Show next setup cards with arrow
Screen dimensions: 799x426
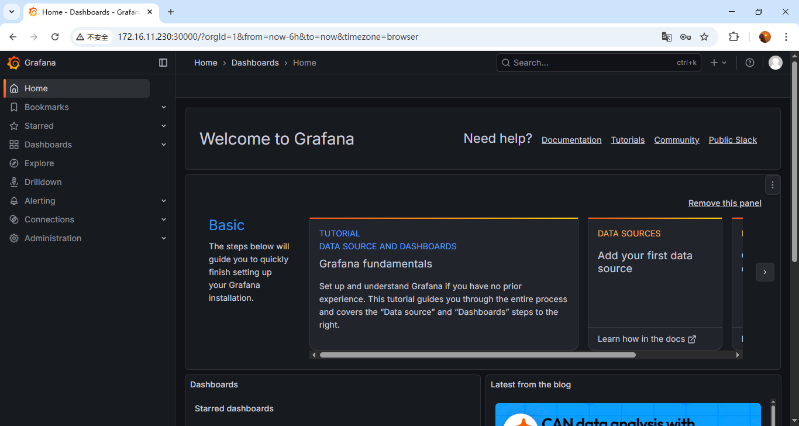tap(764, 272)
